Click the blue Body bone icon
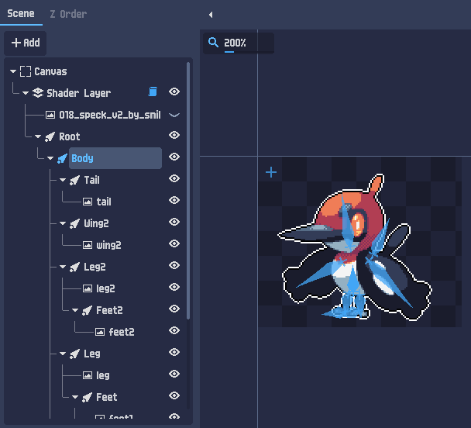The height and width of the screenshot is (428, 471). coord(62,158)
